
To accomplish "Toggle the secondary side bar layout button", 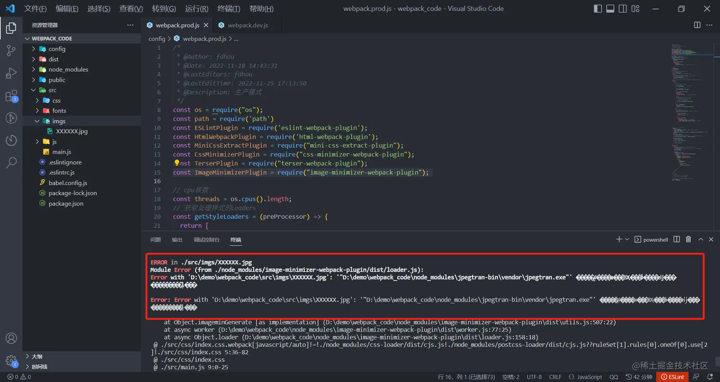I will 623,9.
